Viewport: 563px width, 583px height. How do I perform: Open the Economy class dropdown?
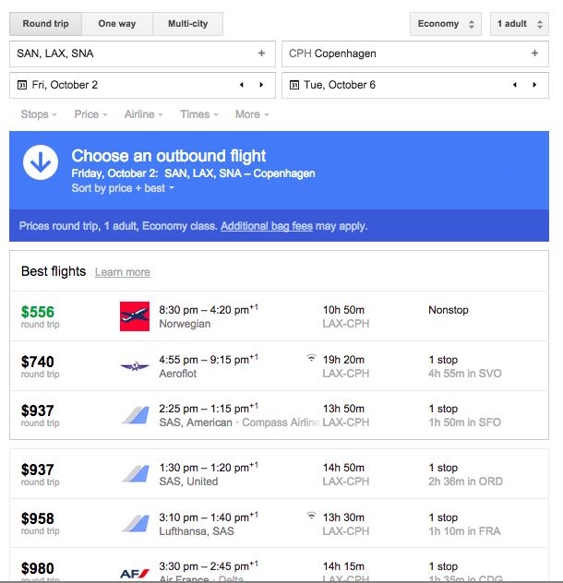[x=446, y=24]
